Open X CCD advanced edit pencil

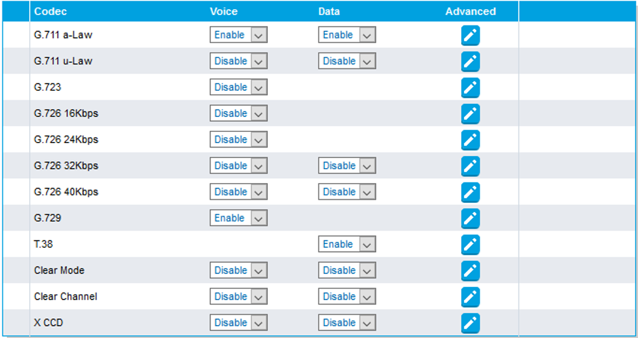pyautogui.click(x=470, y=323)
